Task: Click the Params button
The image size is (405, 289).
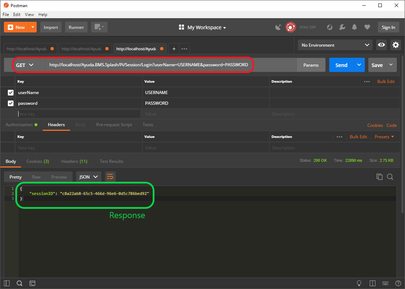Action: [x=311, y=65]
